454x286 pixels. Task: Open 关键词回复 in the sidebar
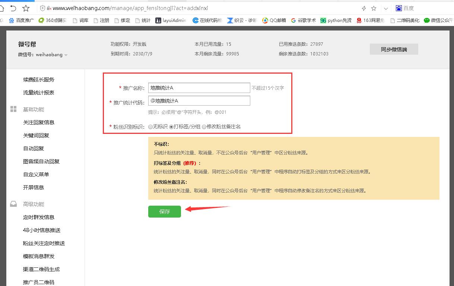(x=36, y=135)
